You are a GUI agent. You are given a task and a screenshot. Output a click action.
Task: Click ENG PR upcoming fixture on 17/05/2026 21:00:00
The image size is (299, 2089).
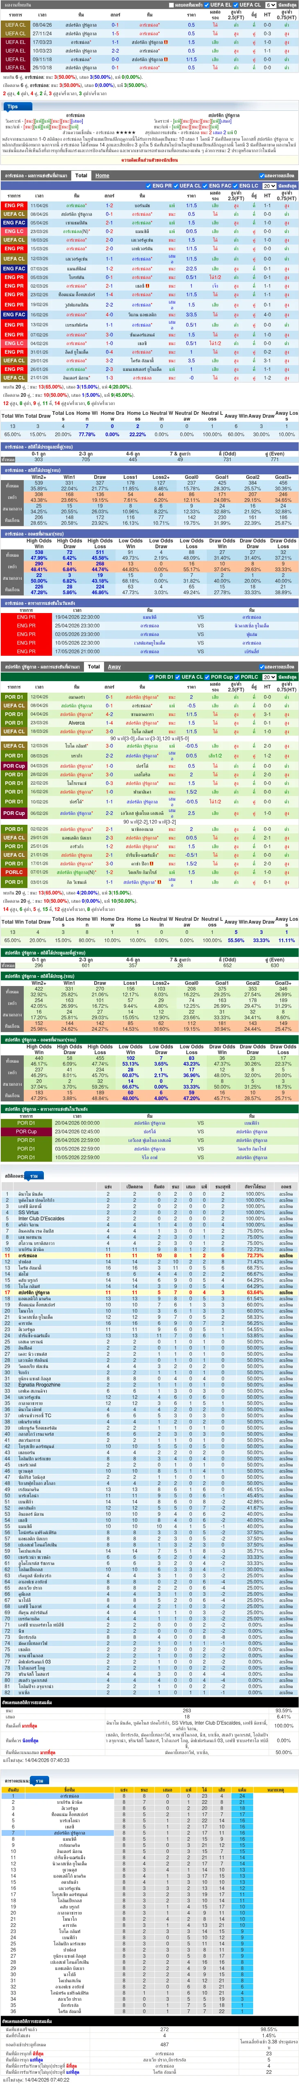[26, 651]
